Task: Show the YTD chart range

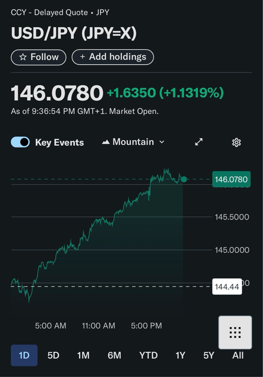Action: click(148, 355)
